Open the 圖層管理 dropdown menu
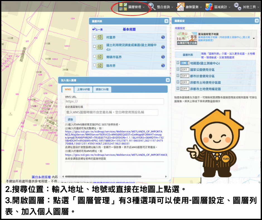Image resolution: width=262 pixels, height=220 pixels. pos(132,7)
